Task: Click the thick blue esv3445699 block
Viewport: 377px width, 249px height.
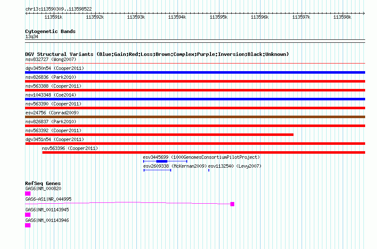Action: point(161,161)
